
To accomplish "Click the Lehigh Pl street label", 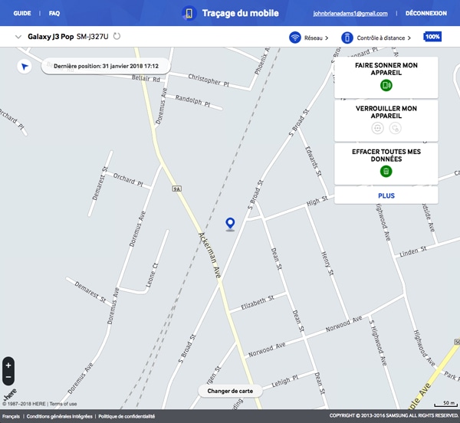I will click(x=284, y=381).
